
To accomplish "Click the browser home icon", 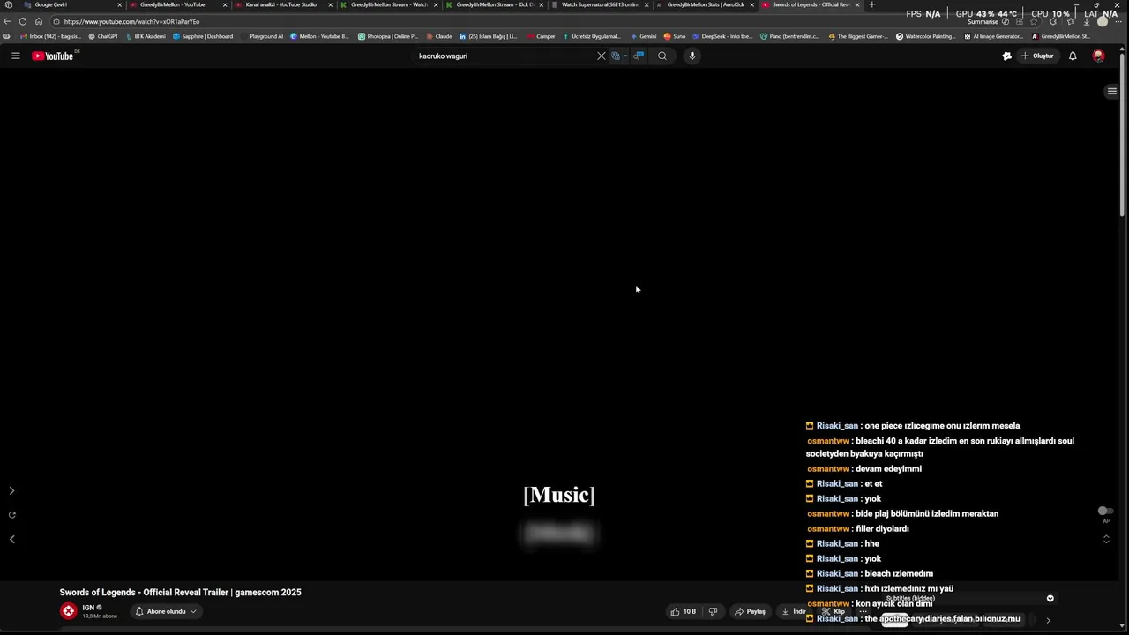I will (x=39, y=21).
